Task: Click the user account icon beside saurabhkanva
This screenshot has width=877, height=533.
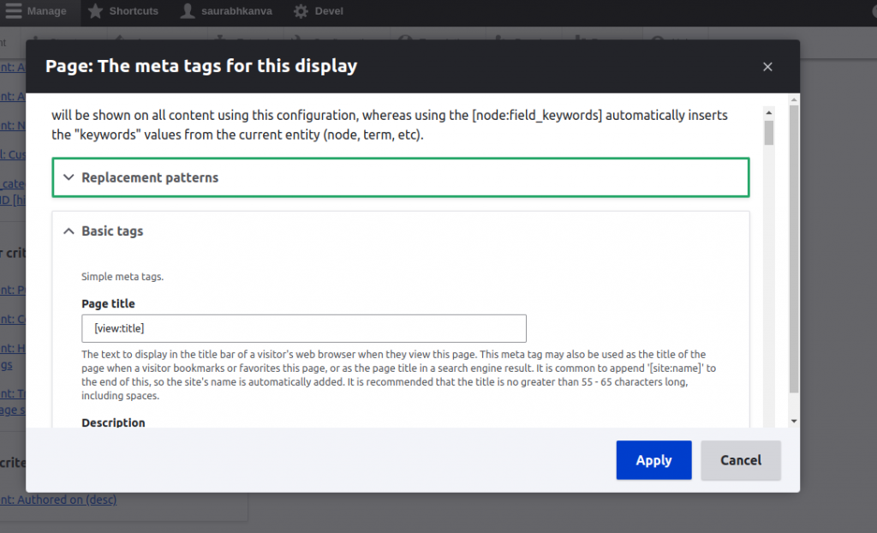Action: (188, 11)
